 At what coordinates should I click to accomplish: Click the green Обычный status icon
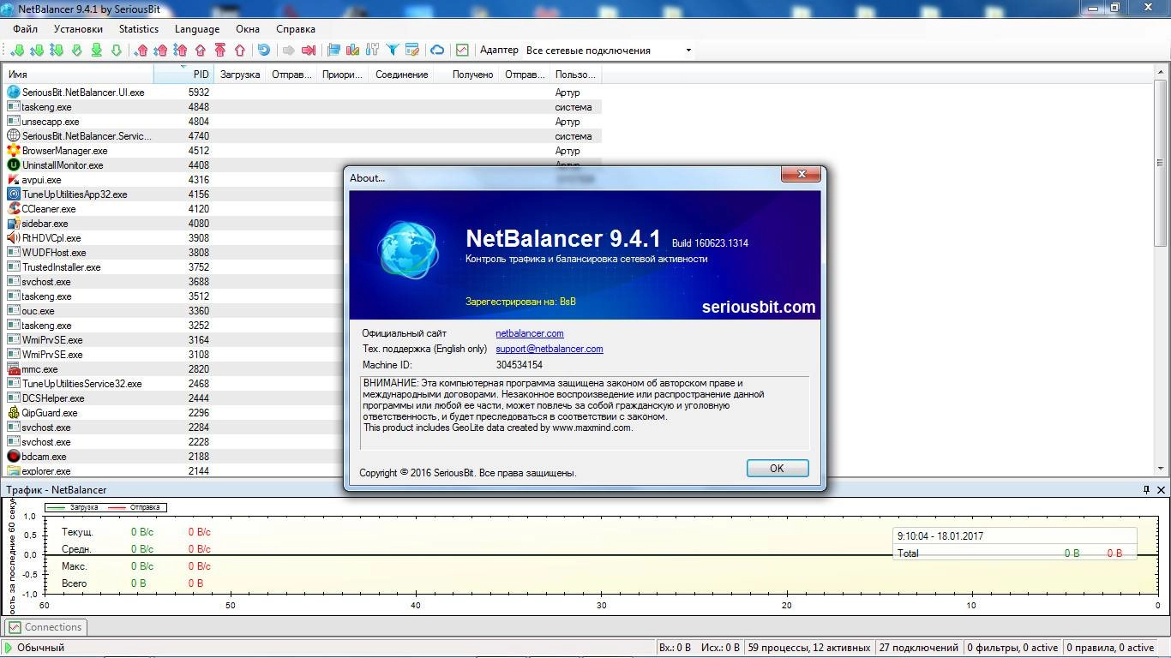tap(9, 648)
